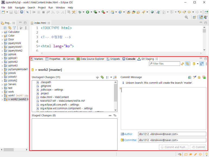Open the dropdown arrow next to New
Image resolution: width=209 pixels, height=157 pixels.
point(7,12)
